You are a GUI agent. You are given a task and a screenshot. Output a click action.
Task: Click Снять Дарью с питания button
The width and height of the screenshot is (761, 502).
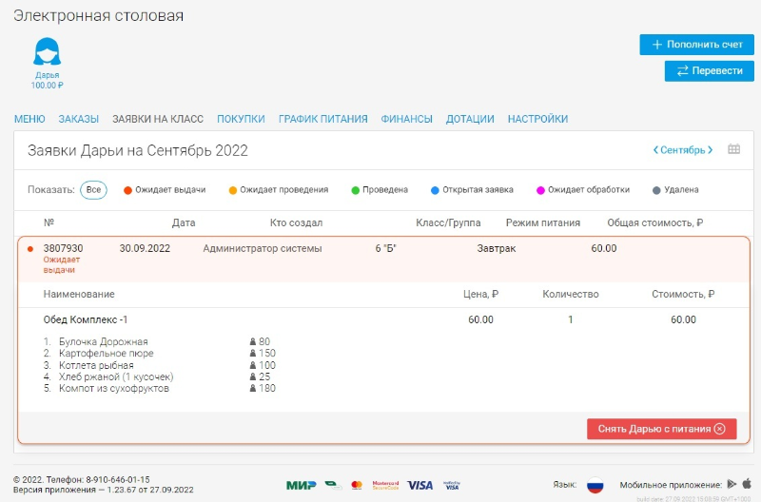661,429
